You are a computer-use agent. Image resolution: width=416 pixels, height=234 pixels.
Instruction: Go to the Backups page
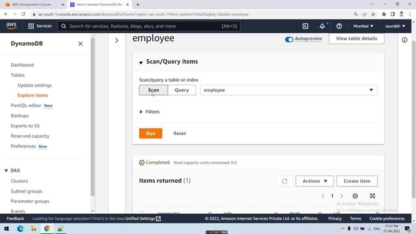coord(19,116)
